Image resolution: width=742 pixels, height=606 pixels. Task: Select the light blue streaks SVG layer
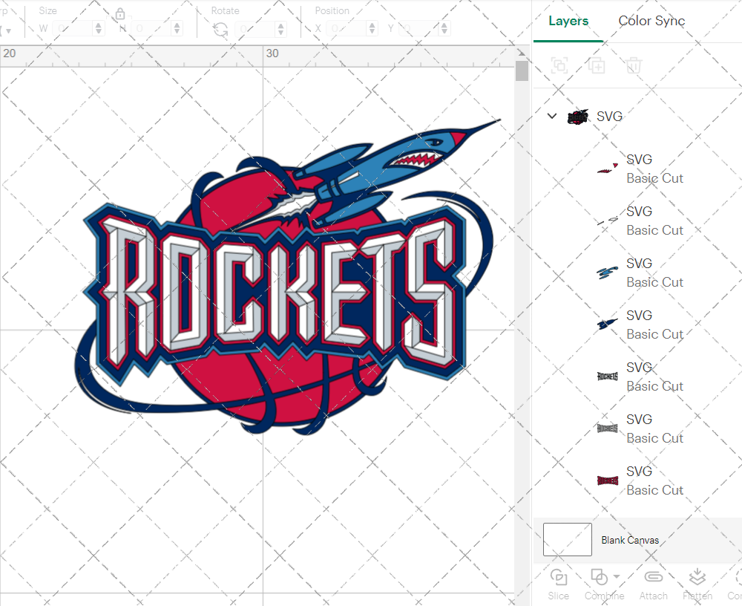[641, 273]
